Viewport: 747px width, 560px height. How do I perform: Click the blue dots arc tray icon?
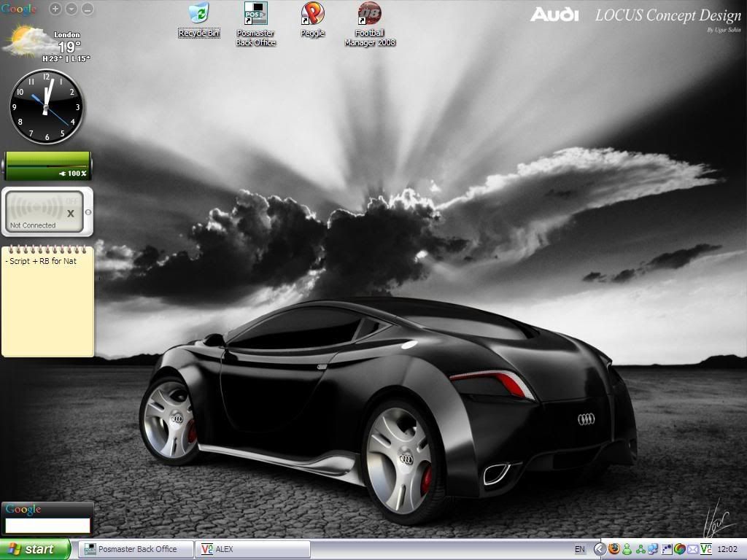pyautogui.click(x=667, y=549)
